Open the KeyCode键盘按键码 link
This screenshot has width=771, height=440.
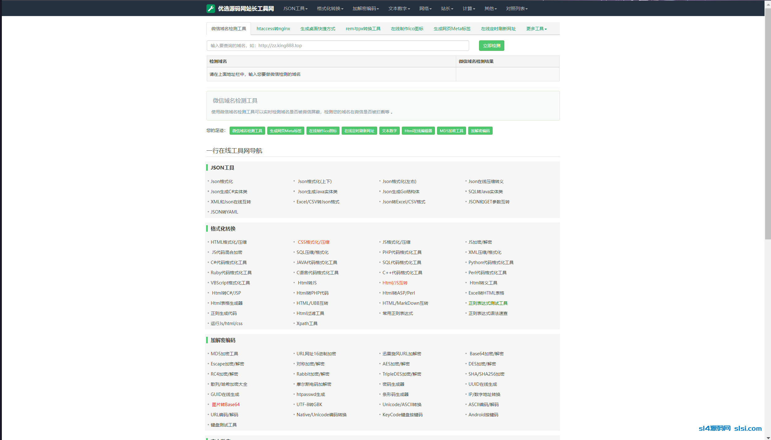click(402, 415)
